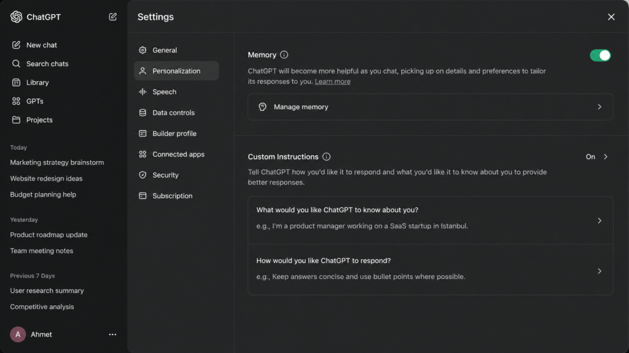Close the Settings dialog

coord(611,17)
